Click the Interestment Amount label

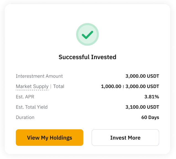[39, 76]
